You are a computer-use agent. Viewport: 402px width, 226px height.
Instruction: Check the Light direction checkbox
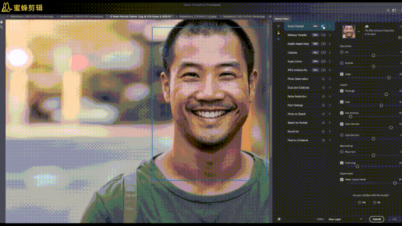pyautogui.click(x=342, y=135)
